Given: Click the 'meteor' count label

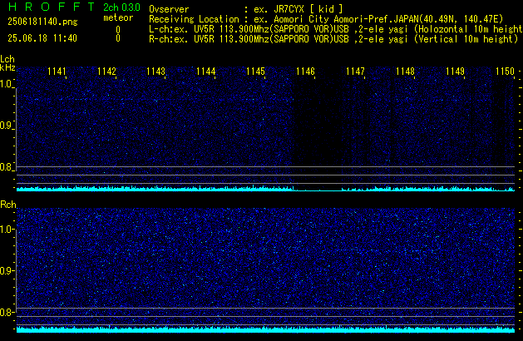Looking at the screenshot, I should click(x=118, y=17).
